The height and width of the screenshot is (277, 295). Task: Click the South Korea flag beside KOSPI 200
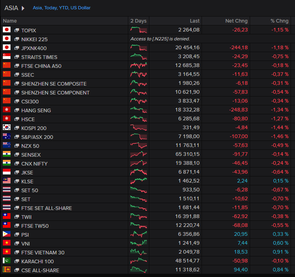6,128
